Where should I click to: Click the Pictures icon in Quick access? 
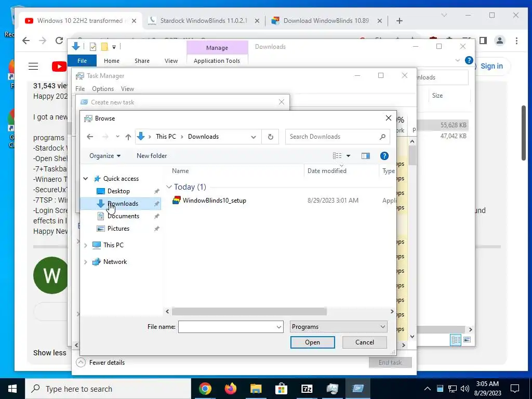click(x=101, y=229)
